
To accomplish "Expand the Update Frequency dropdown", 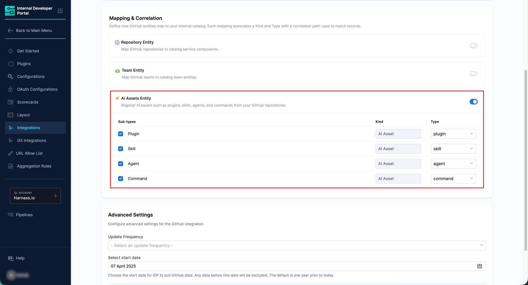I will pos(297,245).
